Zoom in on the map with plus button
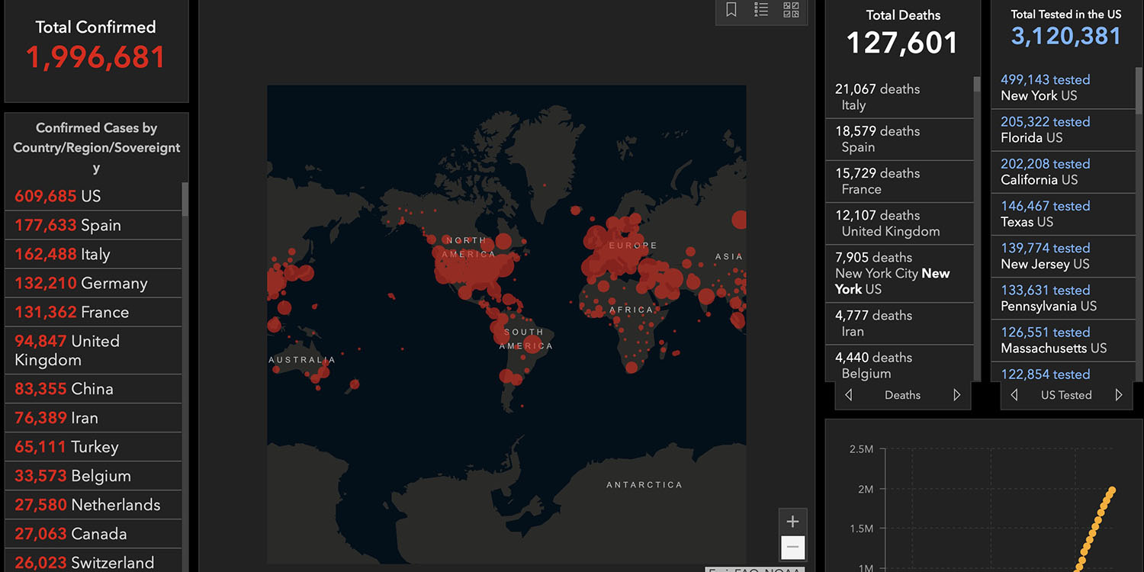The width and height of the screenshot is (1144, 572). [x=792, y=522]
